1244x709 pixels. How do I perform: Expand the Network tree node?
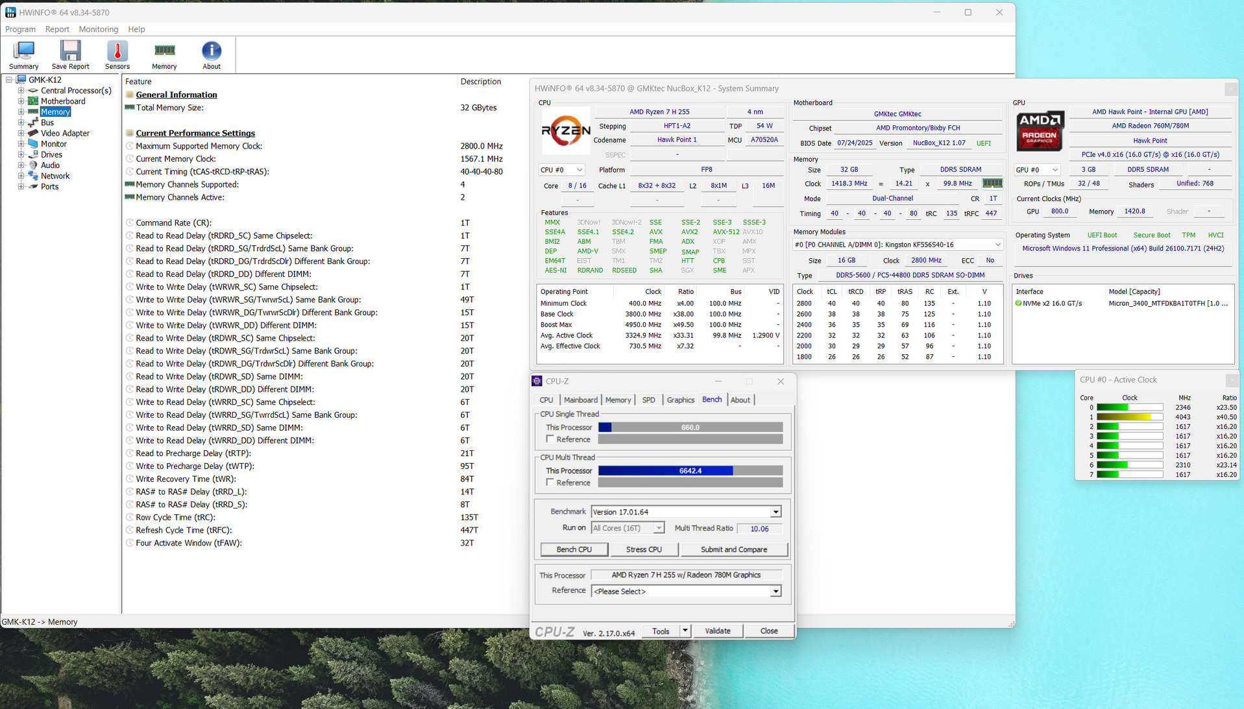click(x=21, y=176)
